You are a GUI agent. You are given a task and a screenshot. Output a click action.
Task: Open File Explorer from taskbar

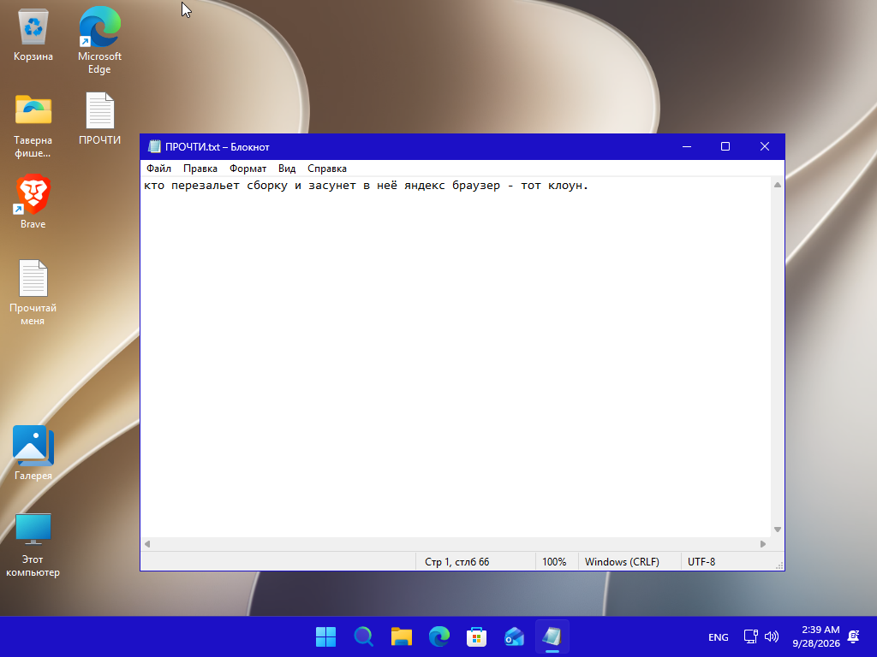(401, 636)
